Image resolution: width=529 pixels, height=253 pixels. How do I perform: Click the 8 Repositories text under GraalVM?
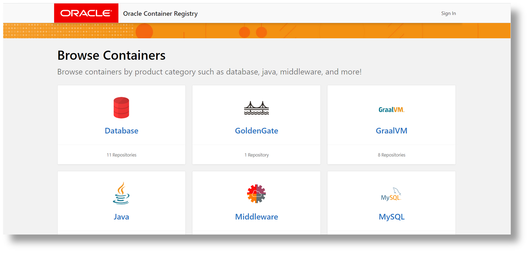[391, 155]
